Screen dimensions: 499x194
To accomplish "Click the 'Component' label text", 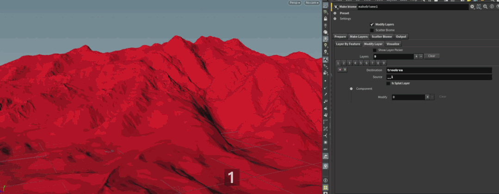I will pos(364,89).
